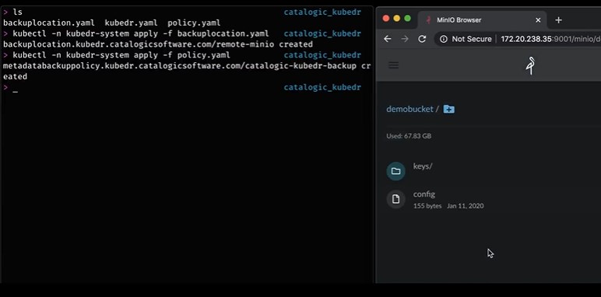Viewport: 601px width, 297px height.
Task: Open the demobucket breadcrumb link
Action: click(x=409, y=109)
